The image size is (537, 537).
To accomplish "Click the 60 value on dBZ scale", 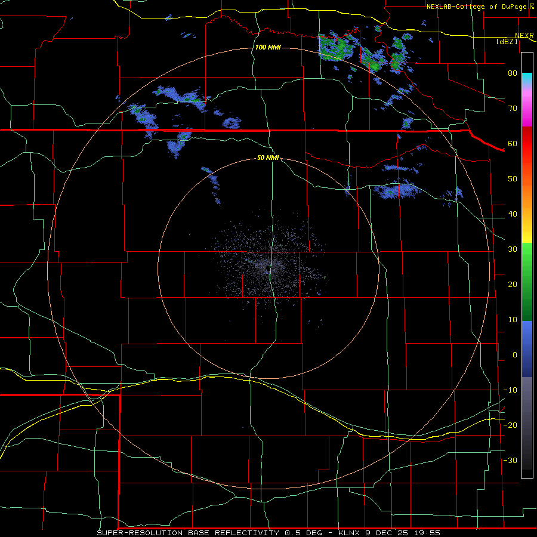I will tap(513, 143).
